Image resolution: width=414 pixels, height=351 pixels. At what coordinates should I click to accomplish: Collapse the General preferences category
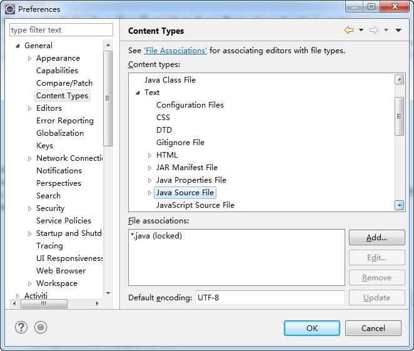click(18, 46)
